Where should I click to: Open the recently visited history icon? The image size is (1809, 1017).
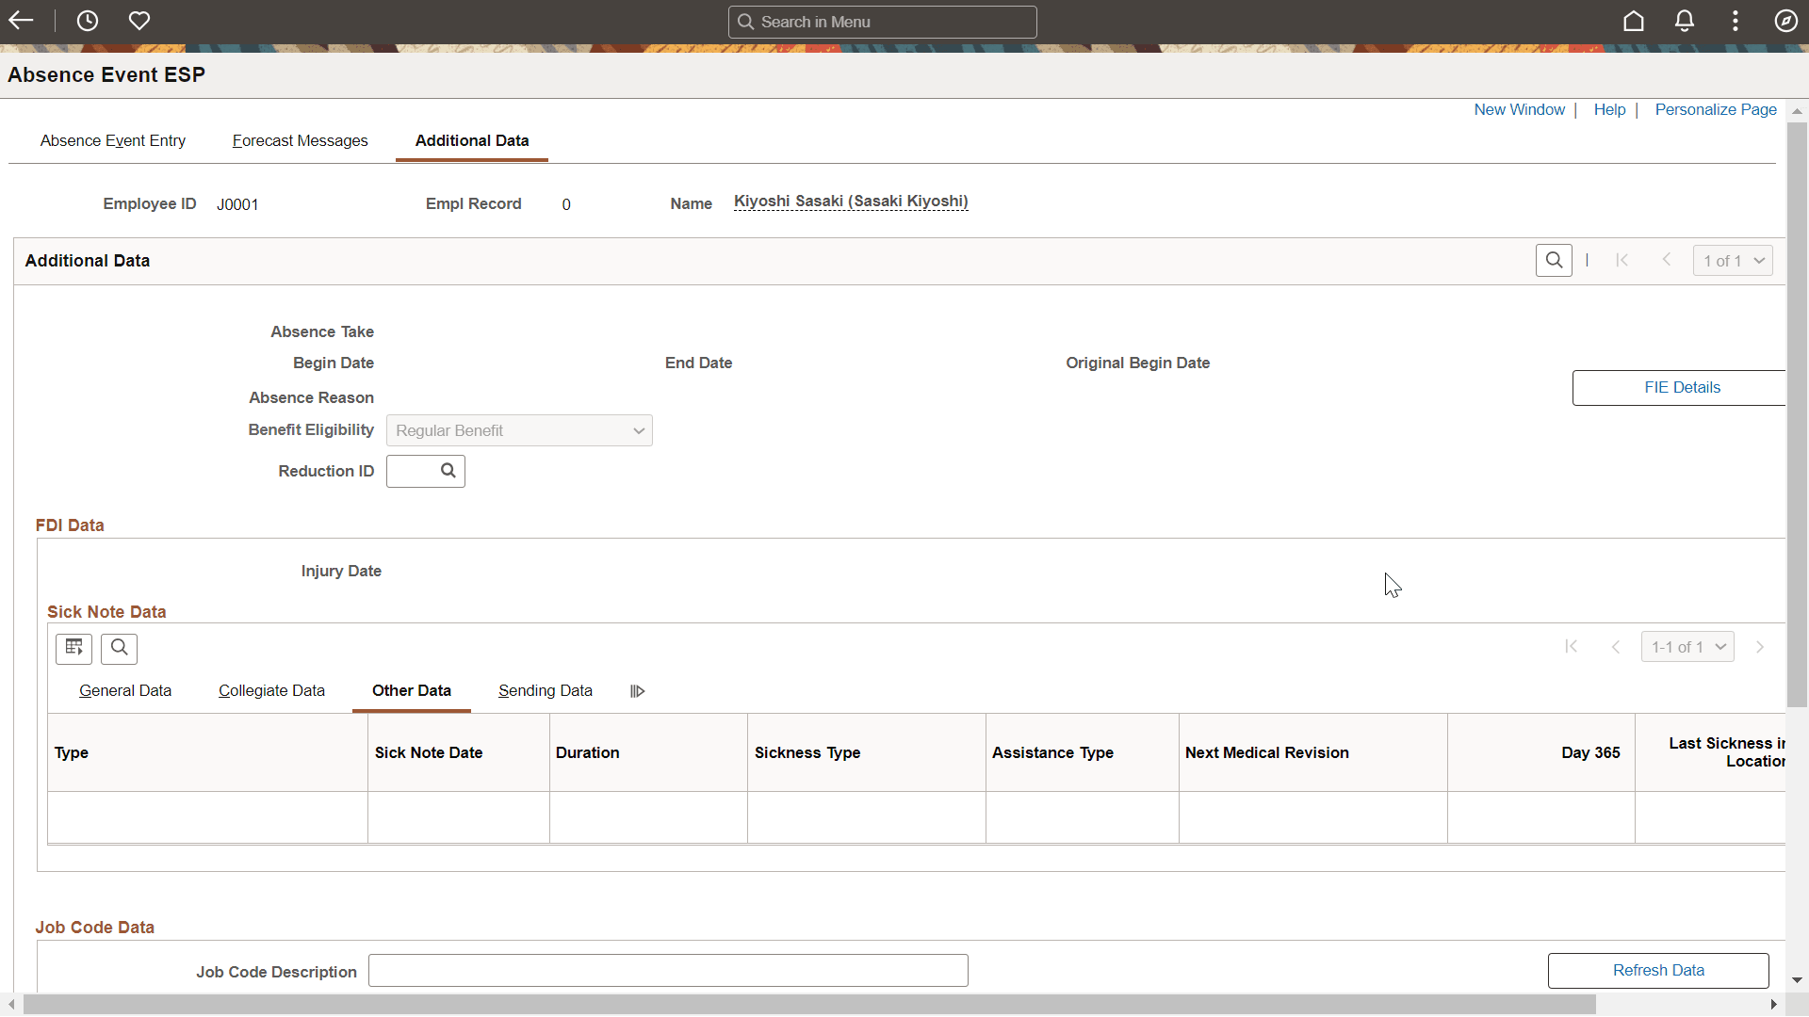click(88, 21)
